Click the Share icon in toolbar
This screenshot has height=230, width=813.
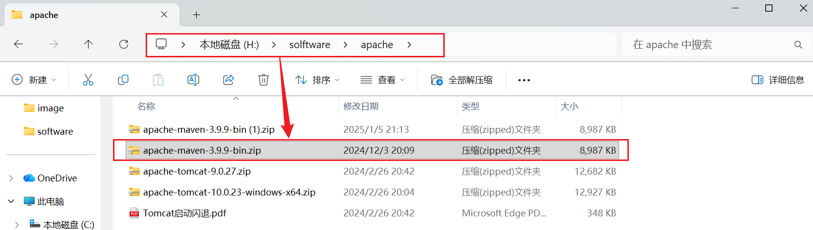click(228, 80)
